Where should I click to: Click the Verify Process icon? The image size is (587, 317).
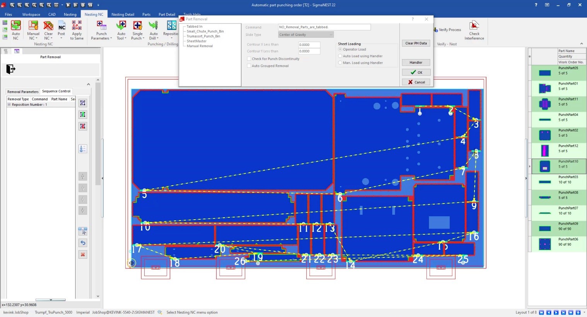coord(447,29)
